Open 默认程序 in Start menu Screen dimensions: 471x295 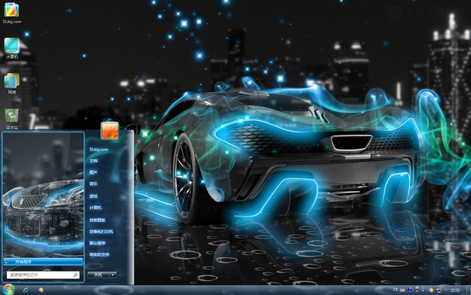pos(97,243)
